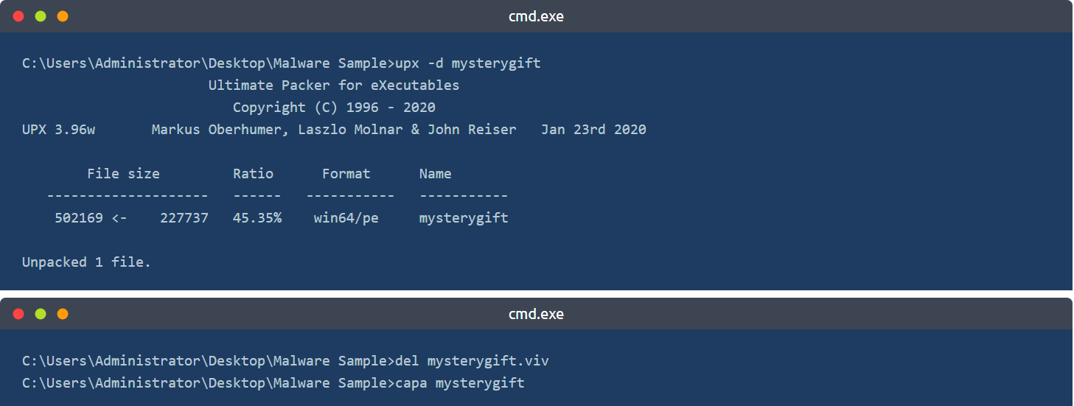The height and width of the screenshot is (406, 1074).
Task: Click the green dot in the lower terminal window
Action: 41,314
